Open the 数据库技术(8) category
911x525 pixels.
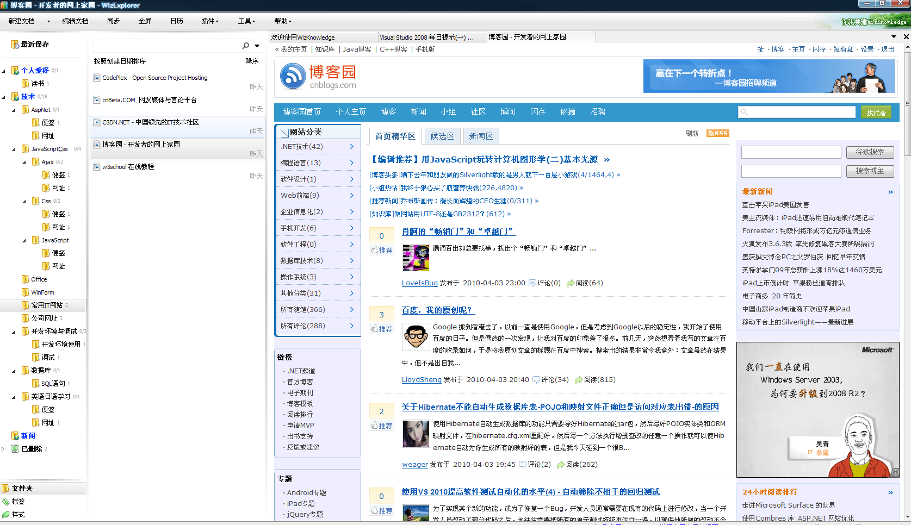(x=318, y=260)
